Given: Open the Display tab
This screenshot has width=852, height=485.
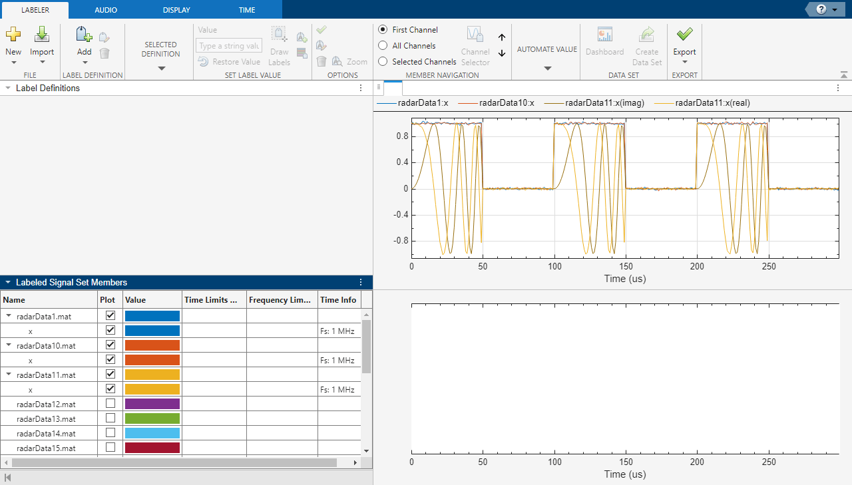Looking at the screenshot, I should point(176,10).
